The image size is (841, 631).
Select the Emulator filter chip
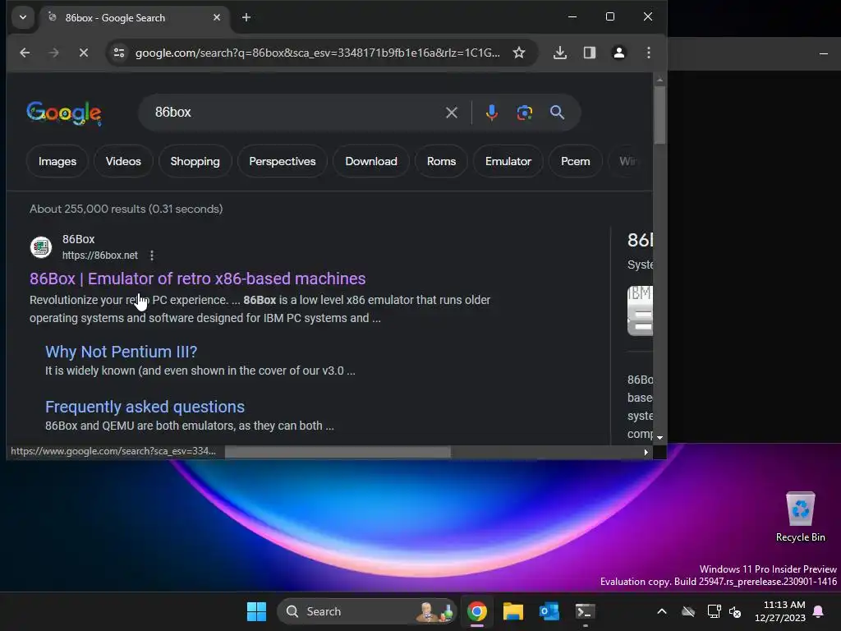pyautogui.click(x=508, y=161)
